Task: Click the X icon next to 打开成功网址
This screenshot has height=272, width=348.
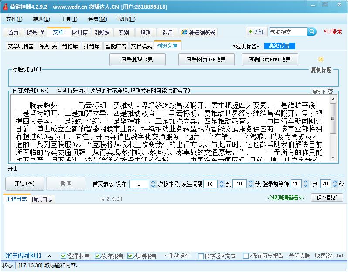Action: point(49,256)
